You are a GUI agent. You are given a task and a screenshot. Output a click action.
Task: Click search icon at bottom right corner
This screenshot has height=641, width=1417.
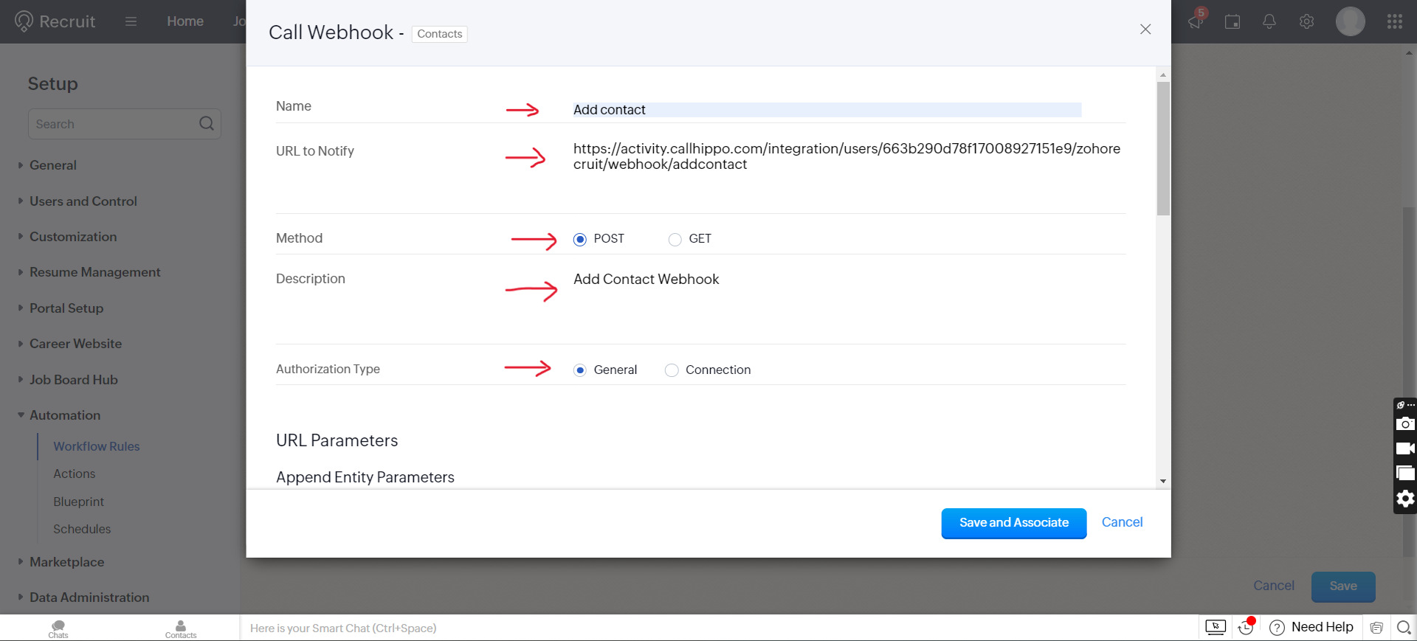point(1404,628)
